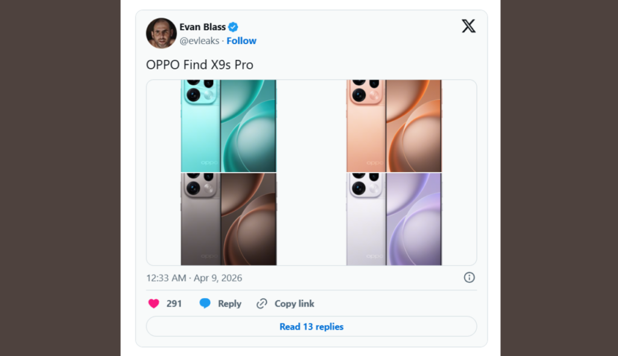Click the tweet text OPPO Find X9s Pro
This screenshot has height=356, width=618.
click(x=200, y=65)
